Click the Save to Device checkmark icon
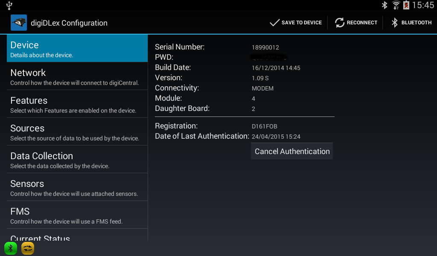Viewport: 437px width, 256px height. 274,23
